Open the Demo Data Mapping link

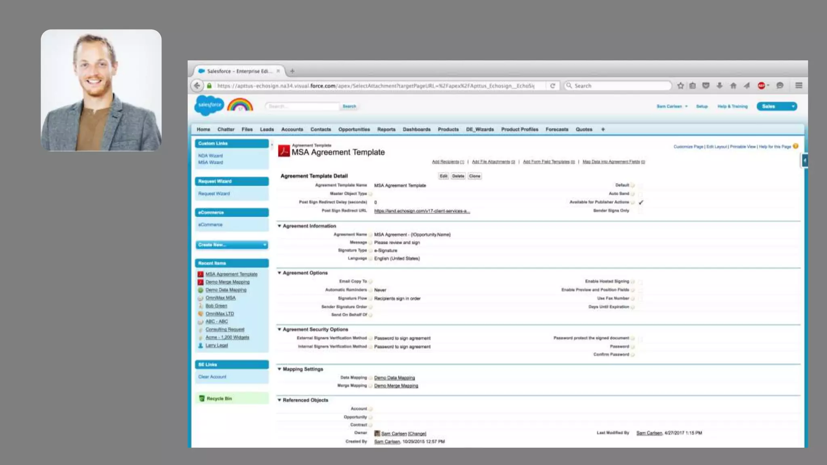(394, 378)
